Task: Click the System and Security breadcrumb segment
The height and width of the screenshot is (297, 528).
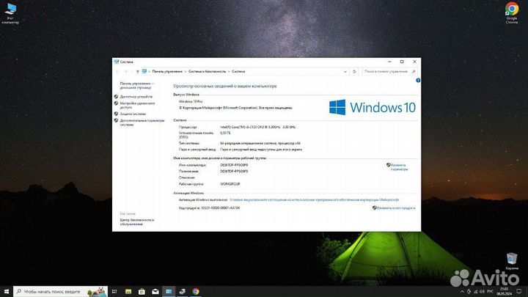Action: (x=207, y=71)
